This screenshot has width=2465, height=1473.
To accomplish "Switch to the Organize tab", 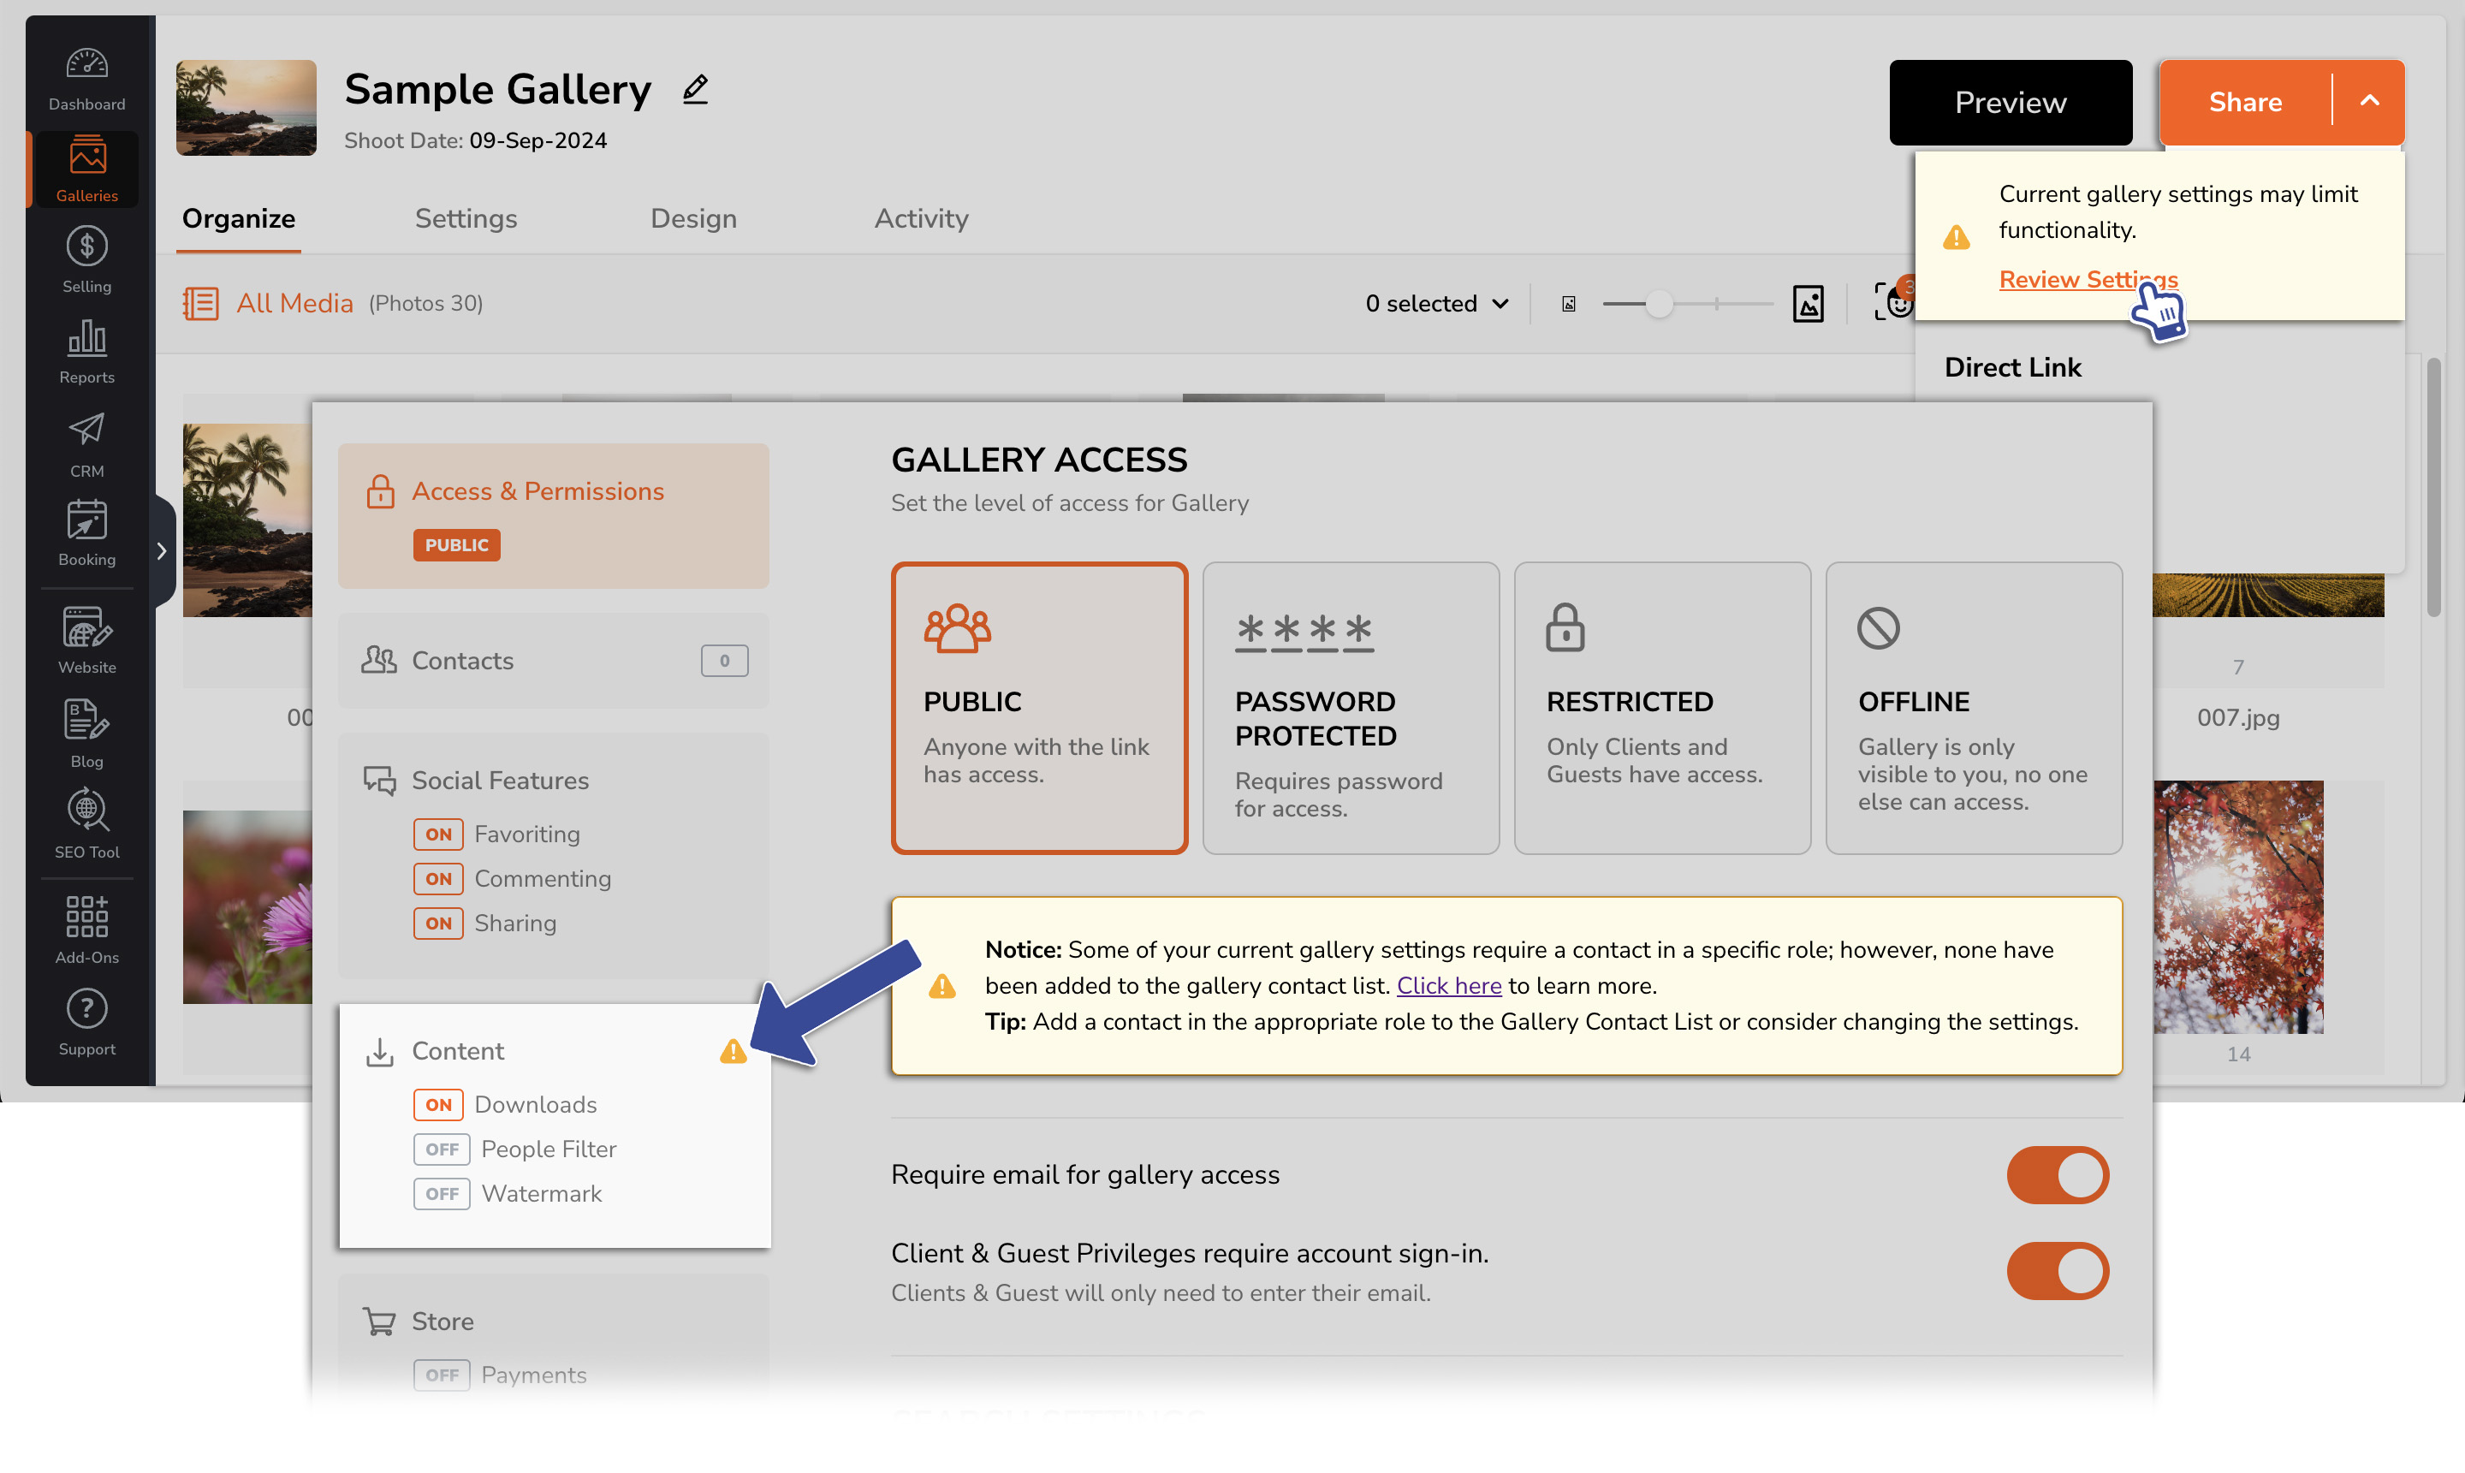I will tap(238, 218).
